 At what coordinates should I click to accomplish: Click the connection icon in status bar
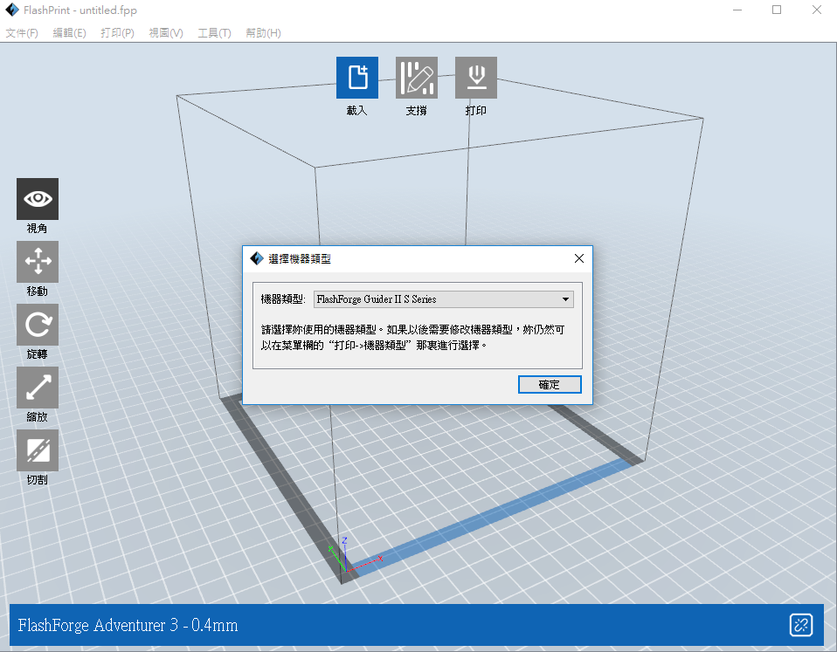click(x=800, y=625)
